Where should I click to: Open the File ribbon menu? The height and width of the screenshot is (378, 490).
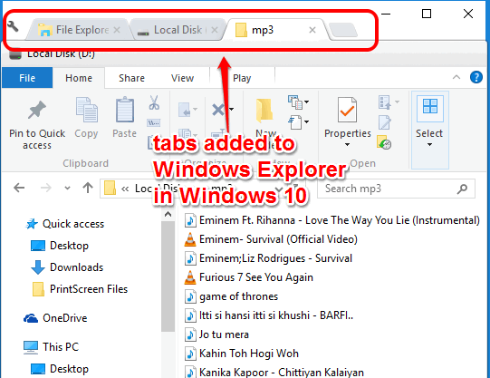click(27, 78)
